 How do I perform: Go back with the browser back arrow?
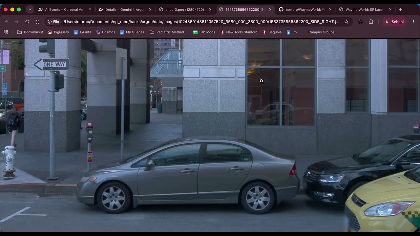7,22
